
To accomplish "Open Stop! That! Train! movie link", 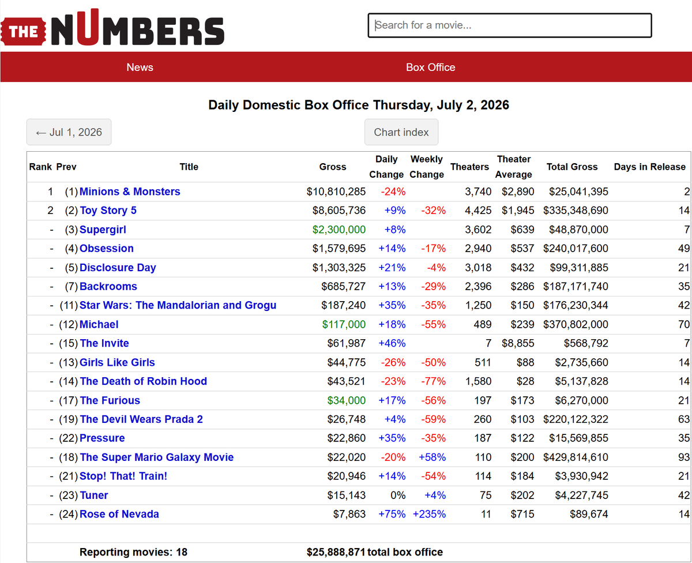I will 123,476.
